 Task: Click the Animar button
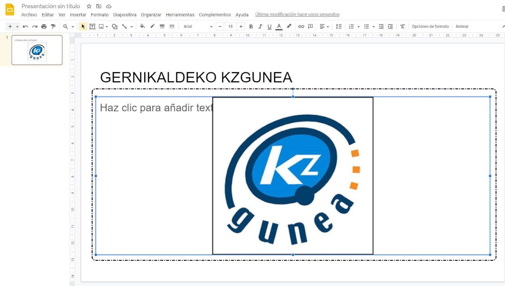tap(462, 26)
